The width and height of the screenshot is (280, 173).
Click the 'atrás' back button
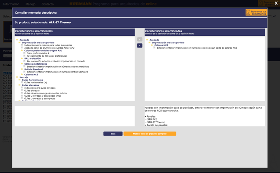click(113, 134)
